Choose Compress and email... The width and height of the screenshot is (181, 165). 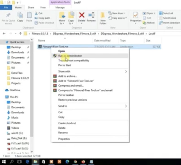click(90, 85)
